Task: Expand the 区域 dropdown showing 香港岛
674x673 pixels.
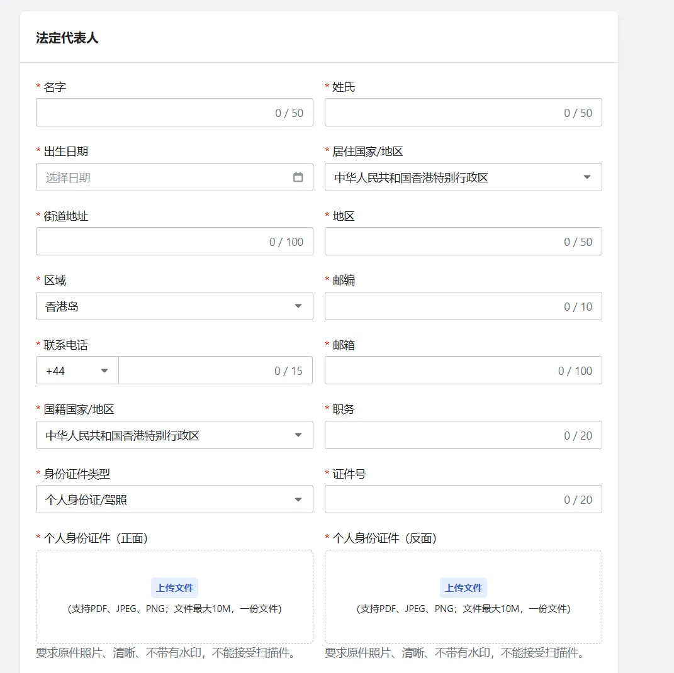Action: 174,306
